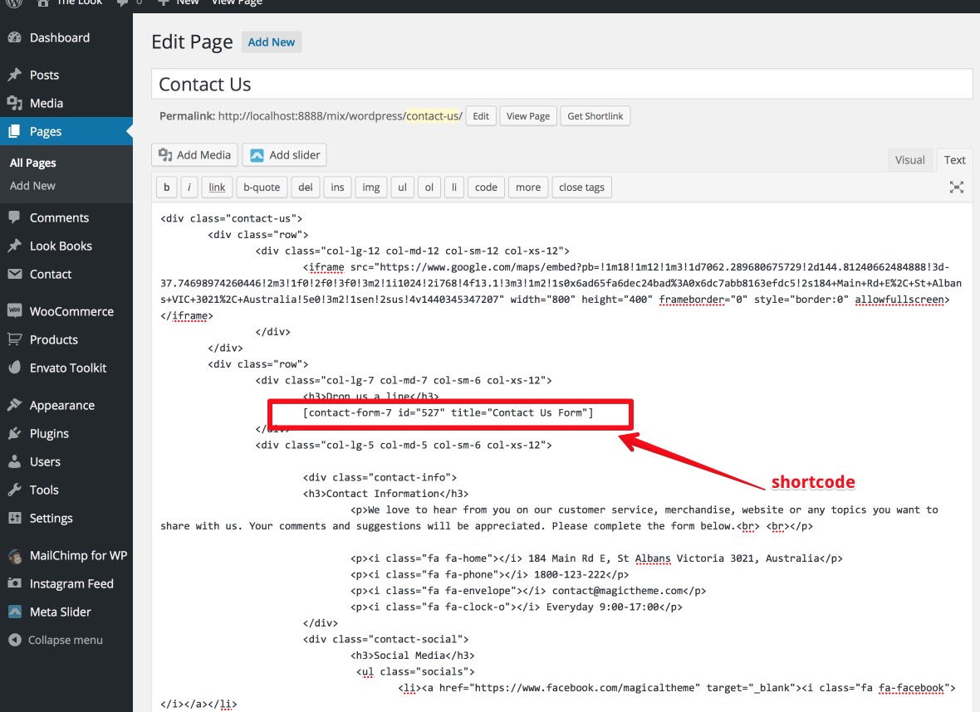
Task: Open the Add Media button
Action: 194,155
